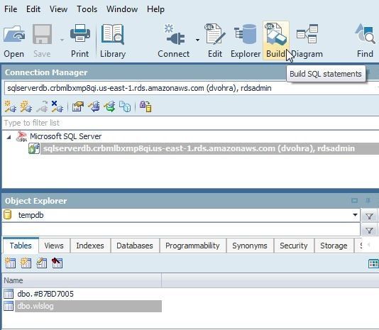Open the Window menu
This screenshot has width=379, height=330.
[122, 9]
